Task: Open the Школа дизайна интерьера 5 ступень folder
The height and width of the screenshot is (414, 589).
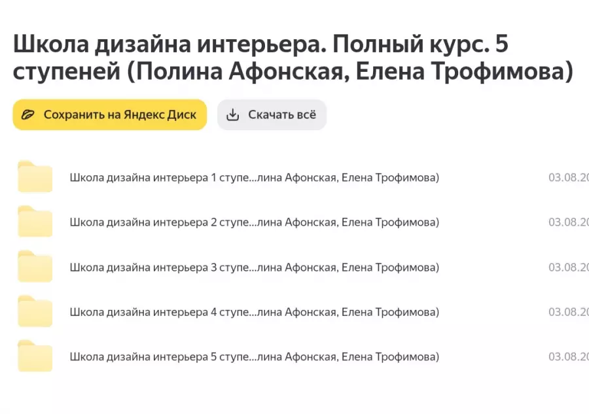Action: (254, 356)
